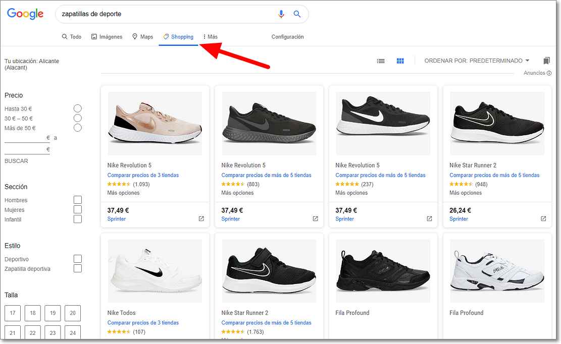Viewport: 561px width, 344px height.
Task: Select the Shopping tab
Action: click(178, 37)
